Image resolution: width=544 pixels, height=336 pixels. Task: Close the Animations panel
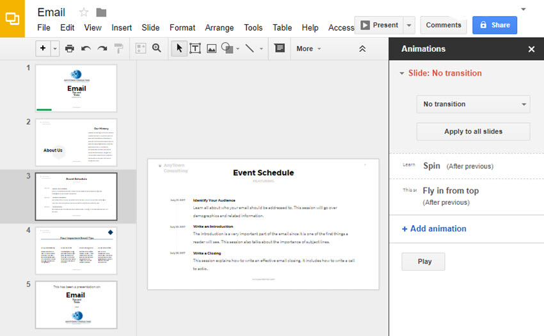pyautogui.click(x=531, y=49)
